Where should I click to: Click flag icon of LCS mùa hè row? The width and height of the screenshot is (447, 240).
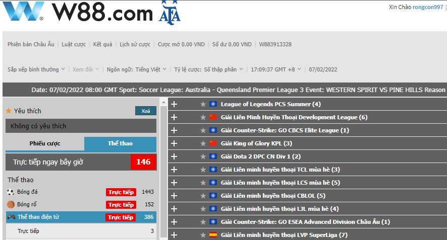coord(213,183)
